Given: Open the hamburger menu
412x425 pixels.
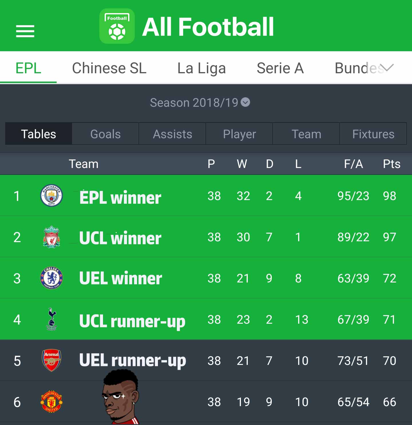Looking at the screenshot, I should 25,31.
